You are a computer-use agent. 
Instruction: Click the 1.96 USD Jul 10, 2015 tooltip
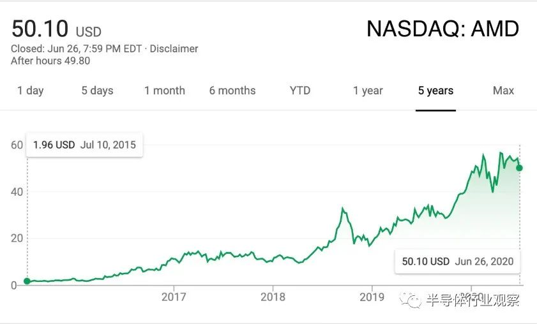pos(84,145)
